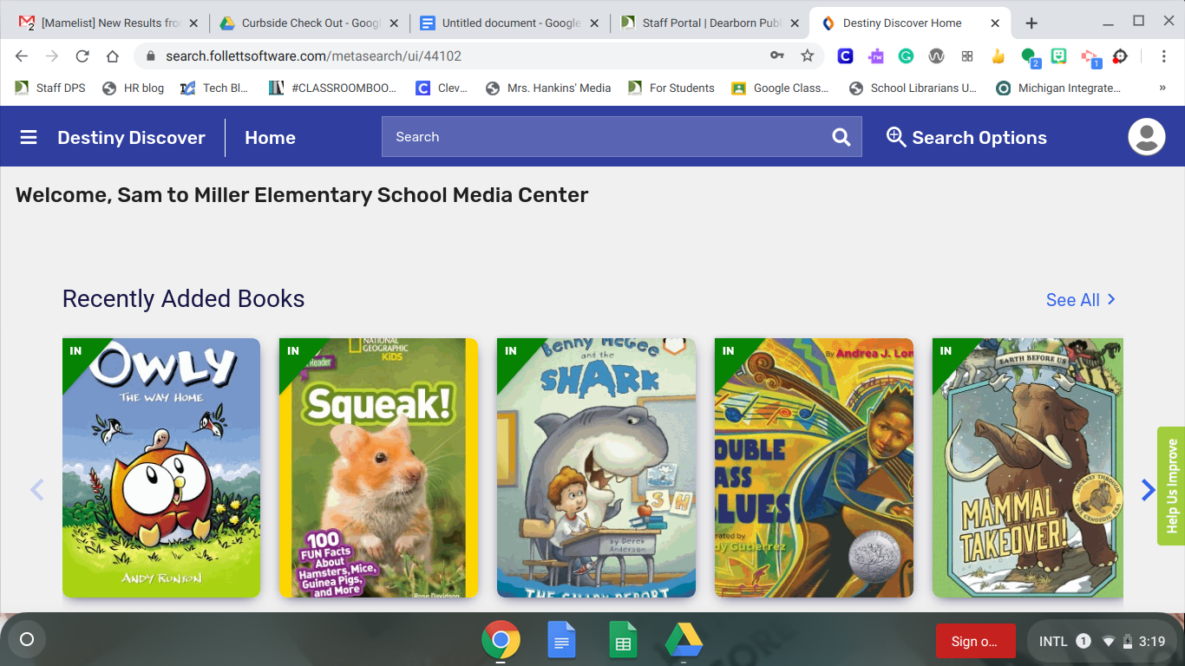The height and width of the screenshot is (666, 1185).
Task: Open the user profile avatar
Action: (1146, 137)
